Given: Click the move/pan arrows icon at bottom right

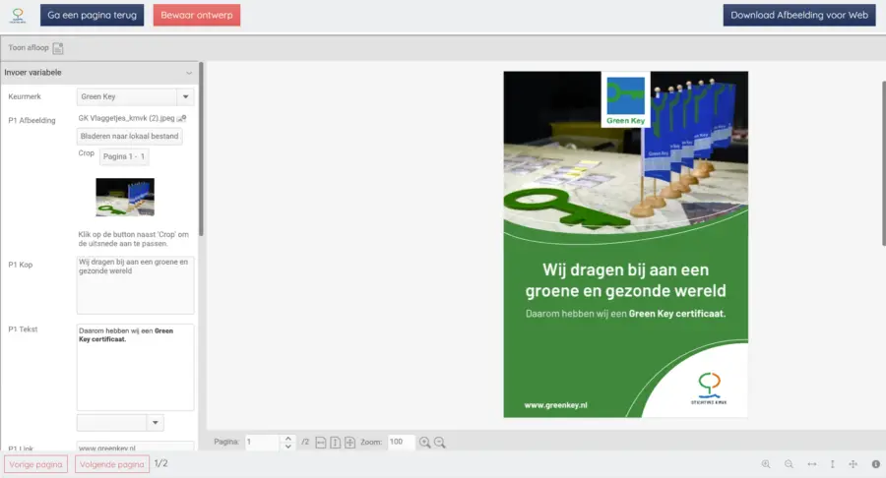Looking at the screenshot, I should 854,464.
